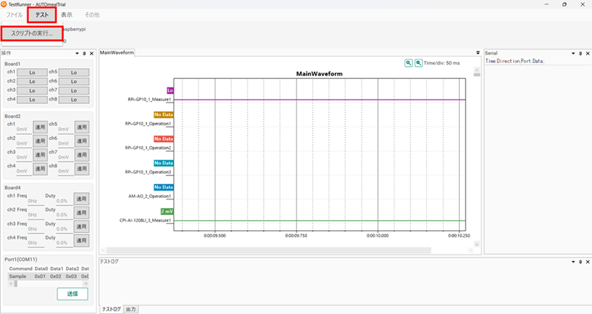Pin the テストログ panel with pin icon
This screenshot has height=314, width=592.
pyautogui.click(x=581, y=261)
